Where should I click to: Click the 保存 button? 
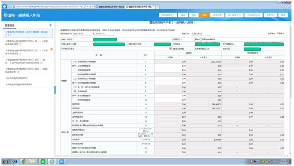coord(194,15)
